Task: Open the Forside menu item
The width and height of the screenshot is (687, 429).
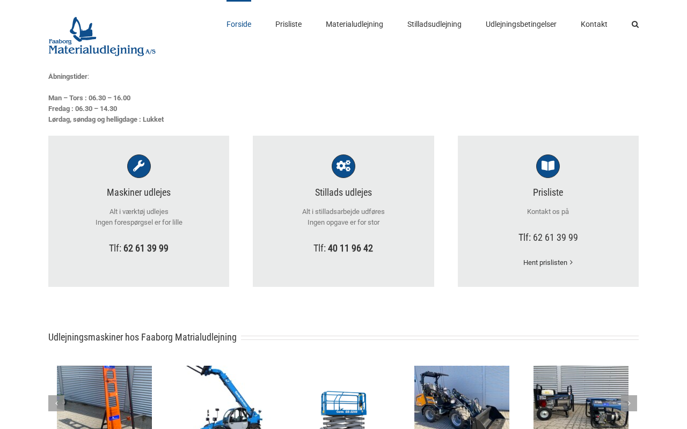Action: (x=239, y=24)
